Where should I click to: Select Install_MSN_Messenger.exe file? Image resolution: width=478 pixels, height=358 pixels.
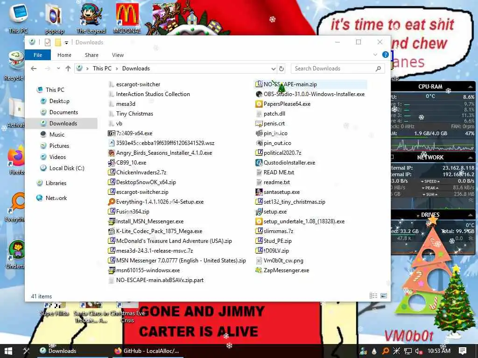[x=146, y=221]
